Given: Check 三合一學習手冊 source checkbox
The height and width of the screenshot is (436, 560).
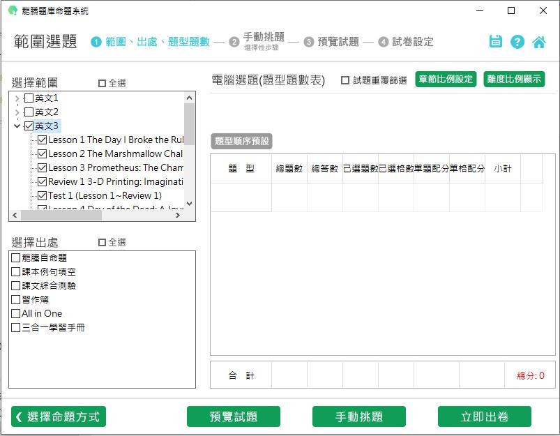Looking at the screenshot, I should click(x=16, y=327).
